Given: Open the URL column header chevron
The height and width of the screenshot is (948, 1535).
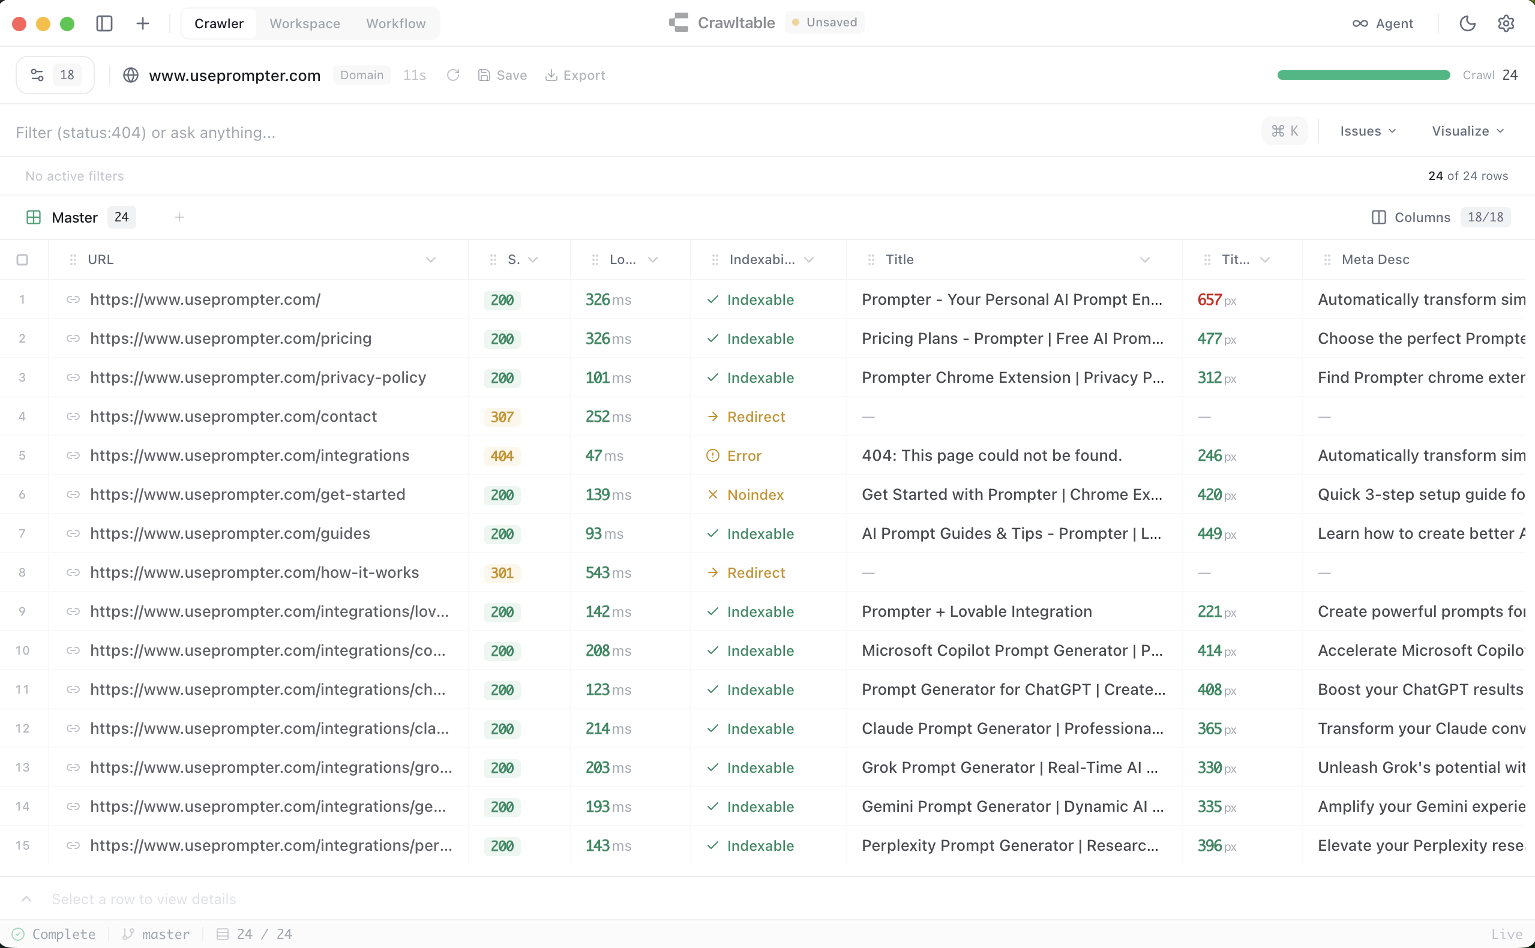Looking at the screenshot, I should coord(431,260).
